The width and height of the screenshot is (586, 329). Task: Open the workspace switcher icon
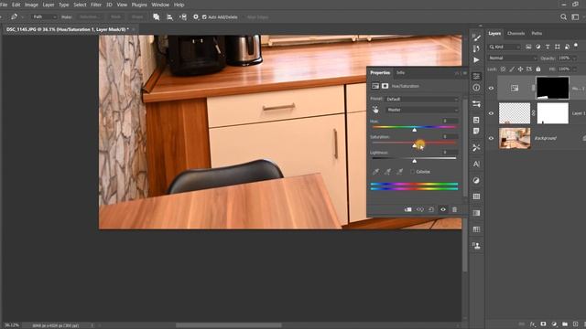coord(575,16)
